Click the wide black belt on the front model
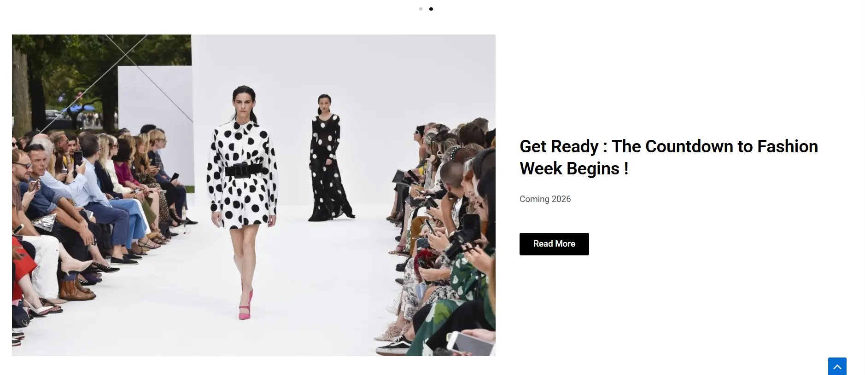 coord(243,170)
